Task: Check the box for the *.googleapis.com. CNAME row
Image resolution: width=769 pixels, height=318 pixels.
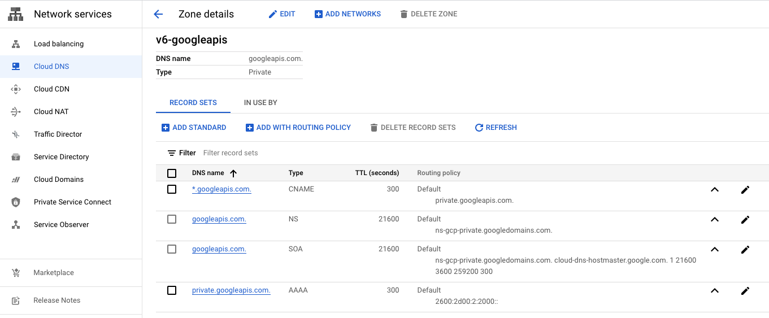Action: (172, 189)
